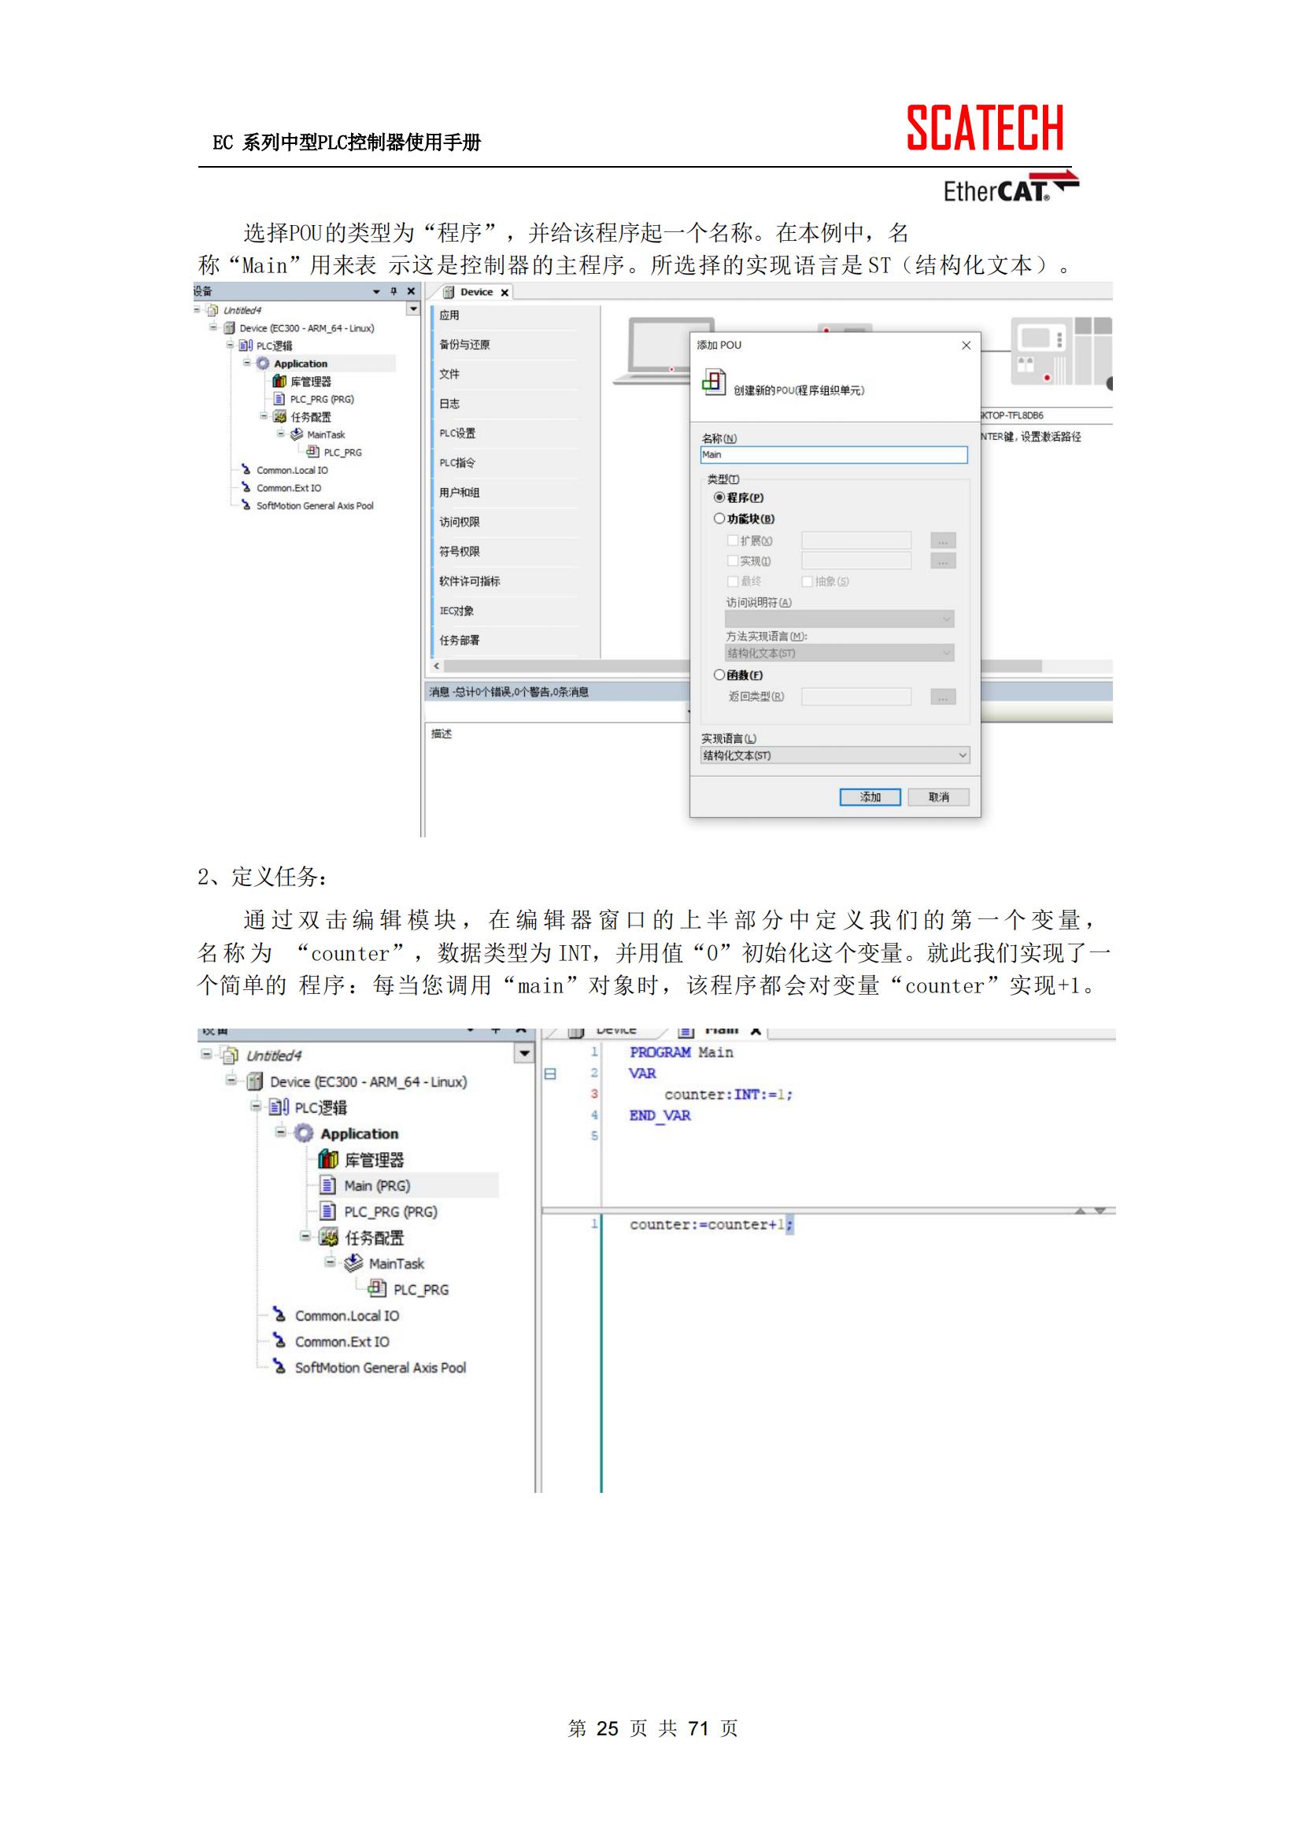Select the 功能块(B) radio button
Screen dimensions: 1301x1840
pyautogui.click(x=719, y=519)
